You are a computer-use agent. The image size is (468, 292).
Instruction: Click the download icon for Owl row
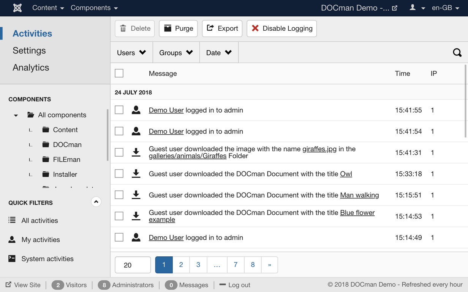tap(136, 174)
